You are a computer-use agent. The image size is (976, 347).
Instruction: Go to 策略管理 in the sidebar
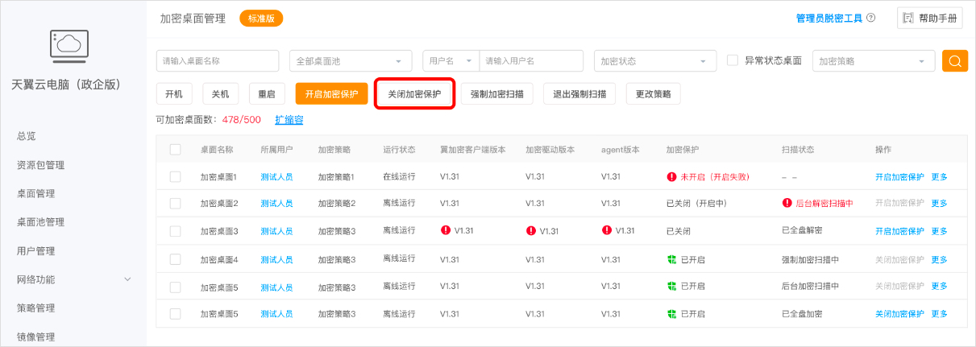[35, 308]
